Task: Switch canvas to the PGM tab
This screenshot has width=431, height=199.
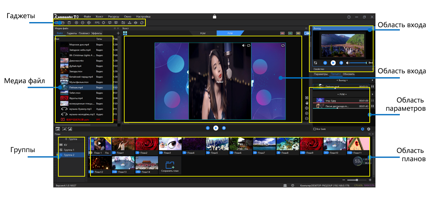Action: point(203,33)
